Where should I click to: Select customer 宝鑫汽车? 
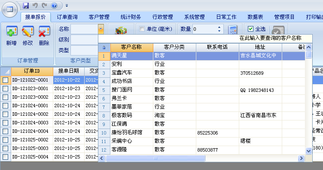pyautogui.click(x=207, y=73)
